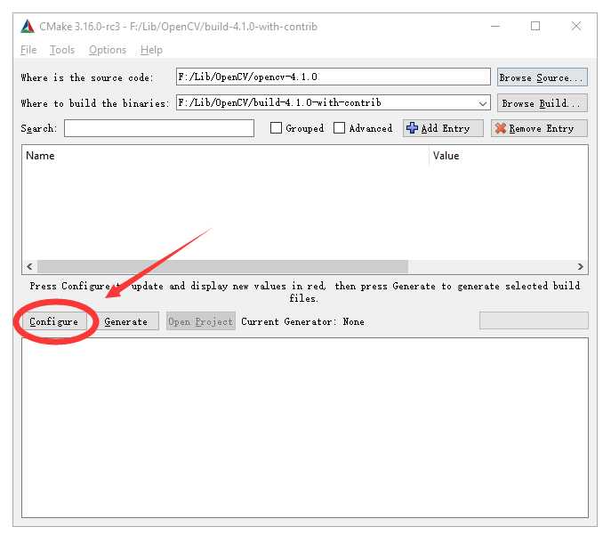Click the Browse Build button

[542, 103]
